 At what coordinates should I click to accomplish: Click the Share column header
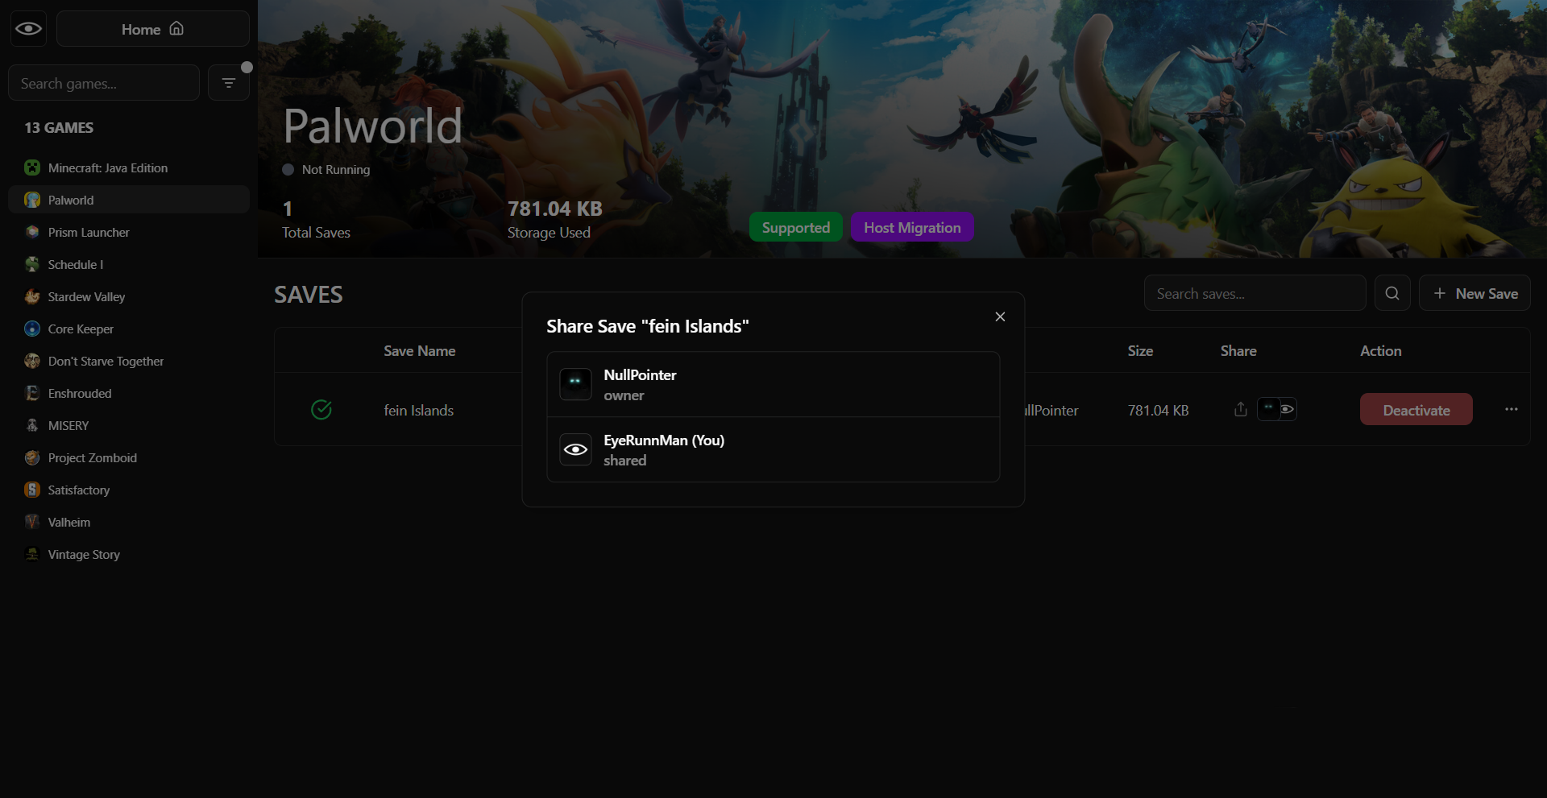click(x=1238, y=351)
